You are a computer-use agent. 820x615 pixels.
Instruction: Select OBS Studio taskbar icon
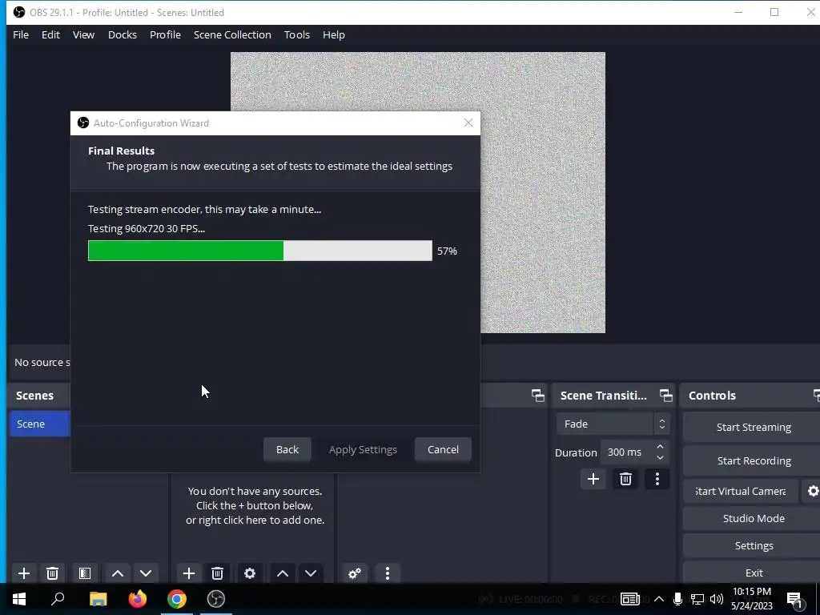(216, 599)
